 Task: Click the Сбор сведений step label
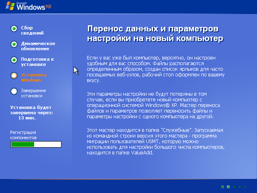coord(32,31)
